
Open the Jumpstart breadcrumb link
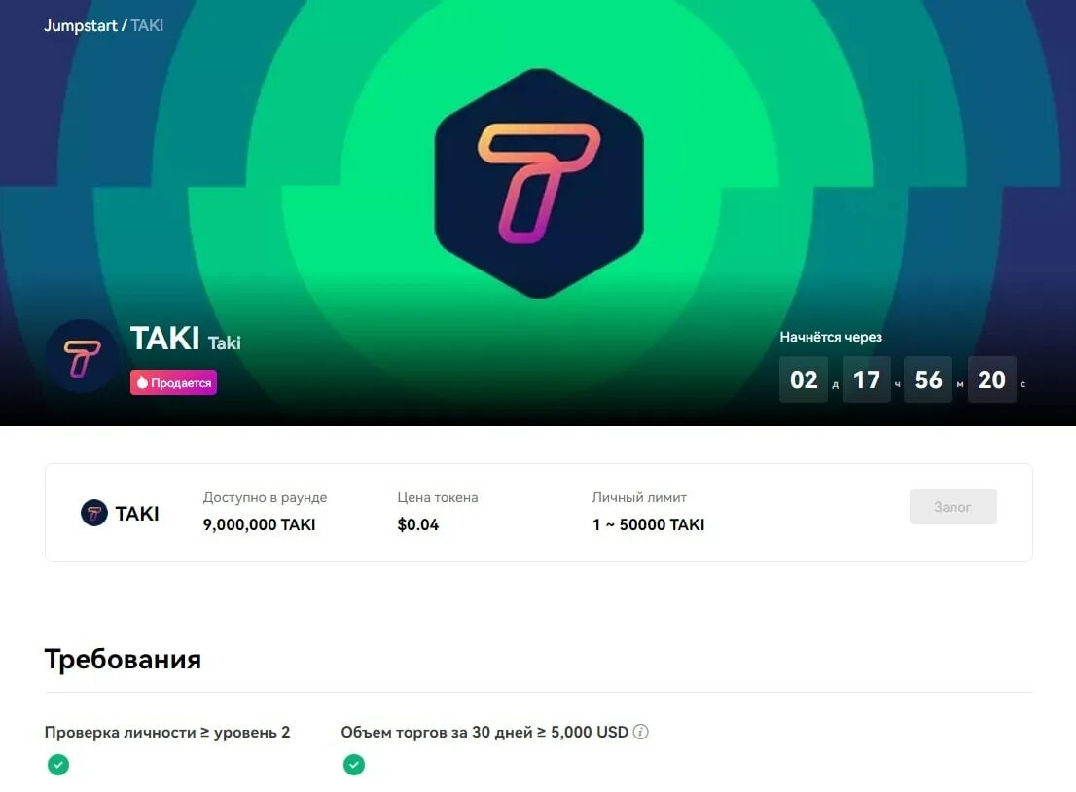tap(81, 26)
